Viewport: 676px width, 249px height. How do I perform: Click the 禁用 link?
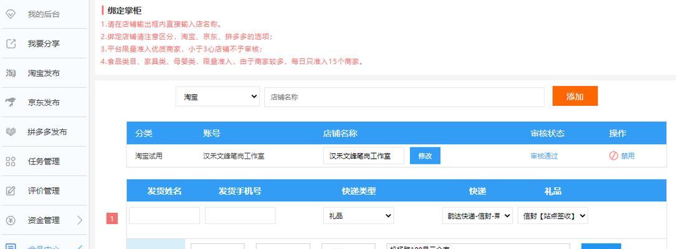point(627,156)
